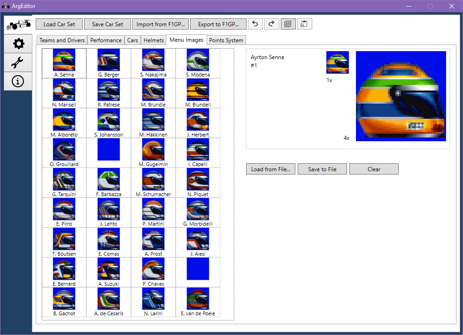463x335 pixels.
Task: Select E. van de Poele helmet image
Action: click(198, 298)
